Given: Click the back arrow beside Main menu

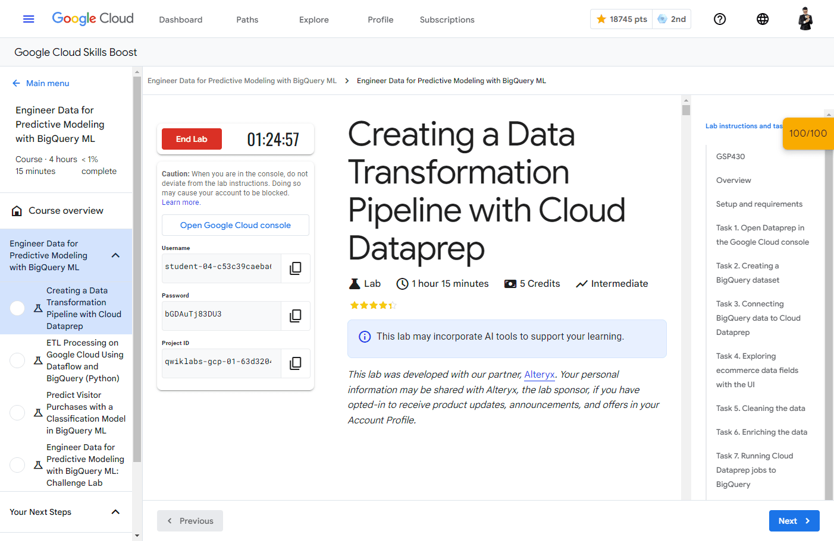Looking at the screenshot, I should pos(16,83).
